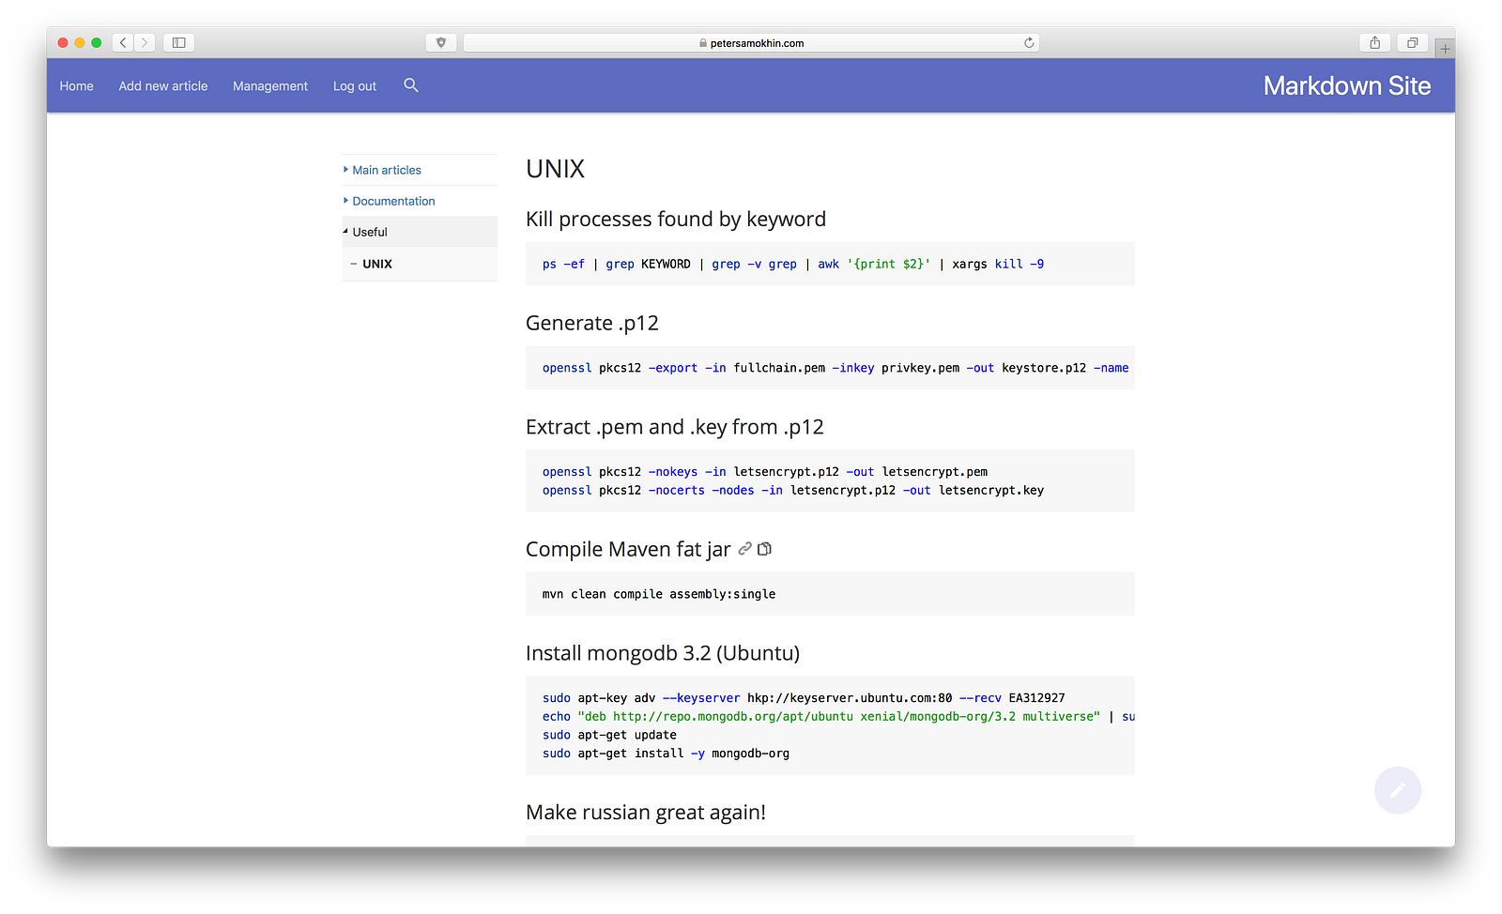
Task: Click the UNIX page heading
Action: click(555, 169)
